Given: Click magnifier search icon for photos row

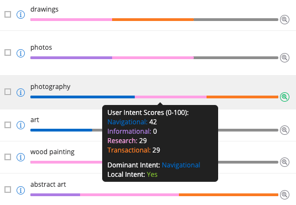Looking at the screenshot, I should 284,57.
